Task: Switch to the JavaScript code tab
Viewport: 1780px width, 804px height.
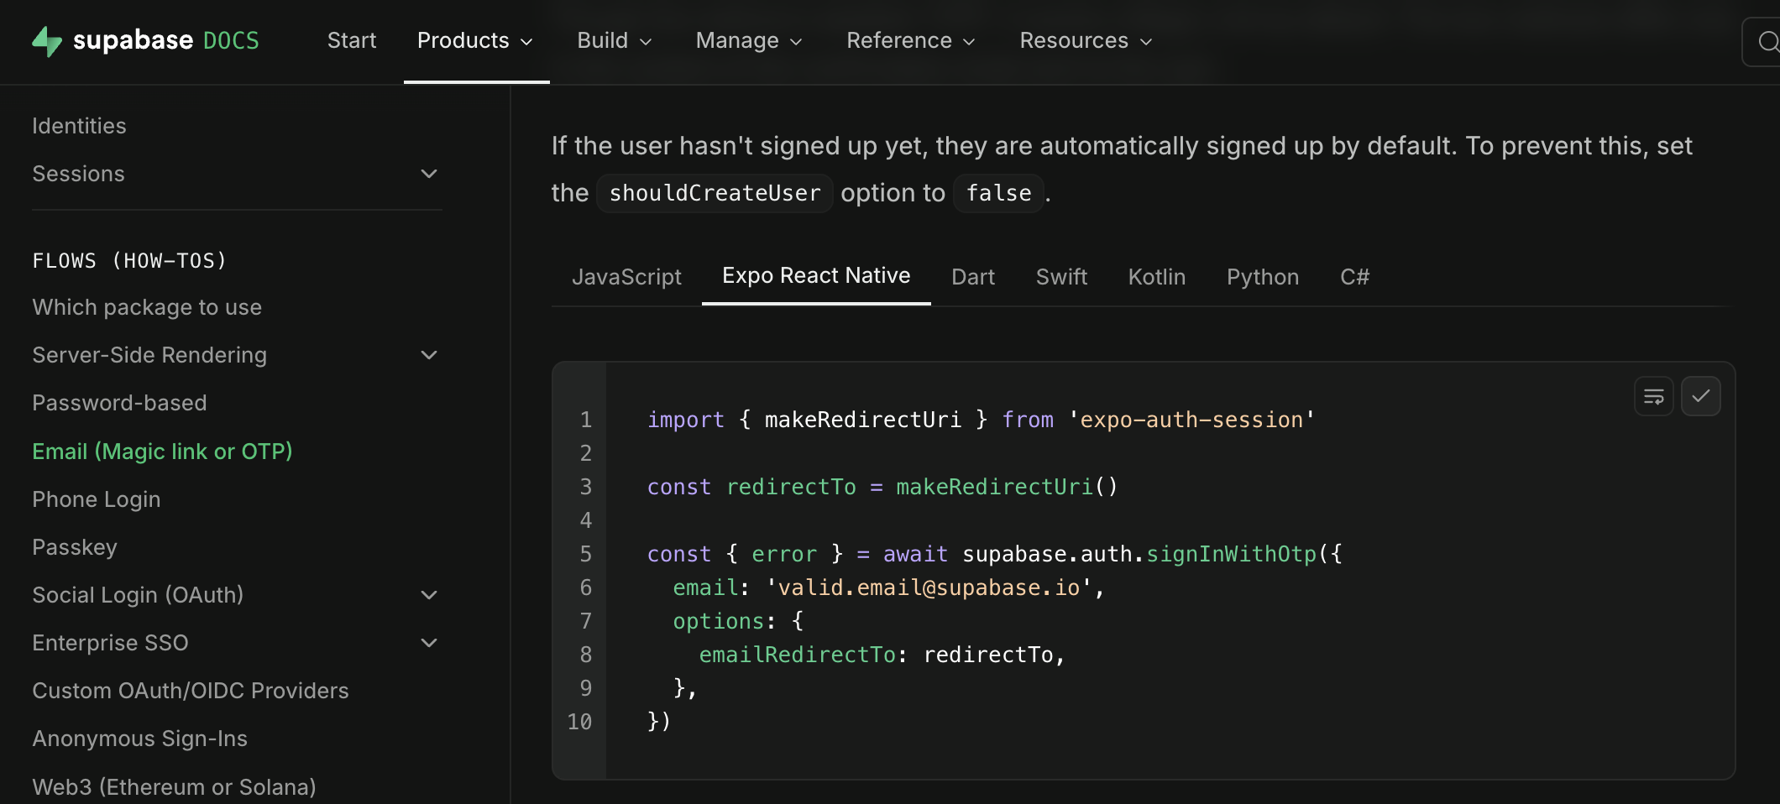Action: click(x=626, y=277)
